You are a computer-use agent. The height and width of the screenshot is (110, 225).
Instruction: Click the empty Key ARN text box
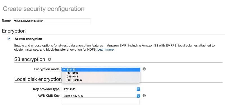point(101,102)
